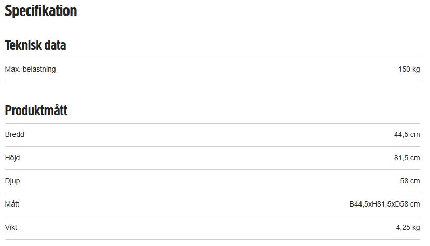This screenshot has height=246, width=430.
Task: Click the Vikt row label
Action: [11, 227]
